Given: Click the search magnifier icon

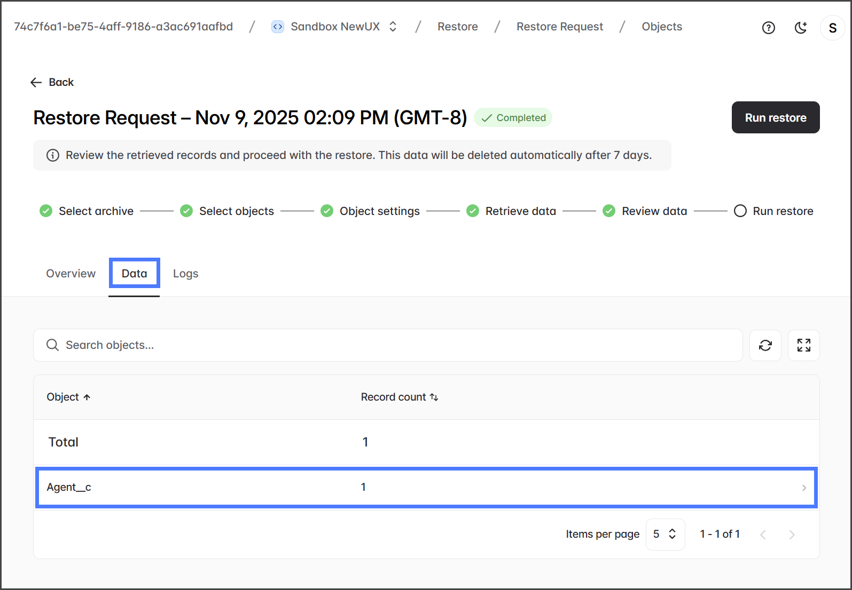Looking at the screenshot, I should [x=52, y=345].
